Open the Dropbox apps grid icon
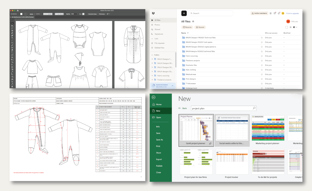Image resolution: width=312 pixels, height=191 pixels. (270, 13)
